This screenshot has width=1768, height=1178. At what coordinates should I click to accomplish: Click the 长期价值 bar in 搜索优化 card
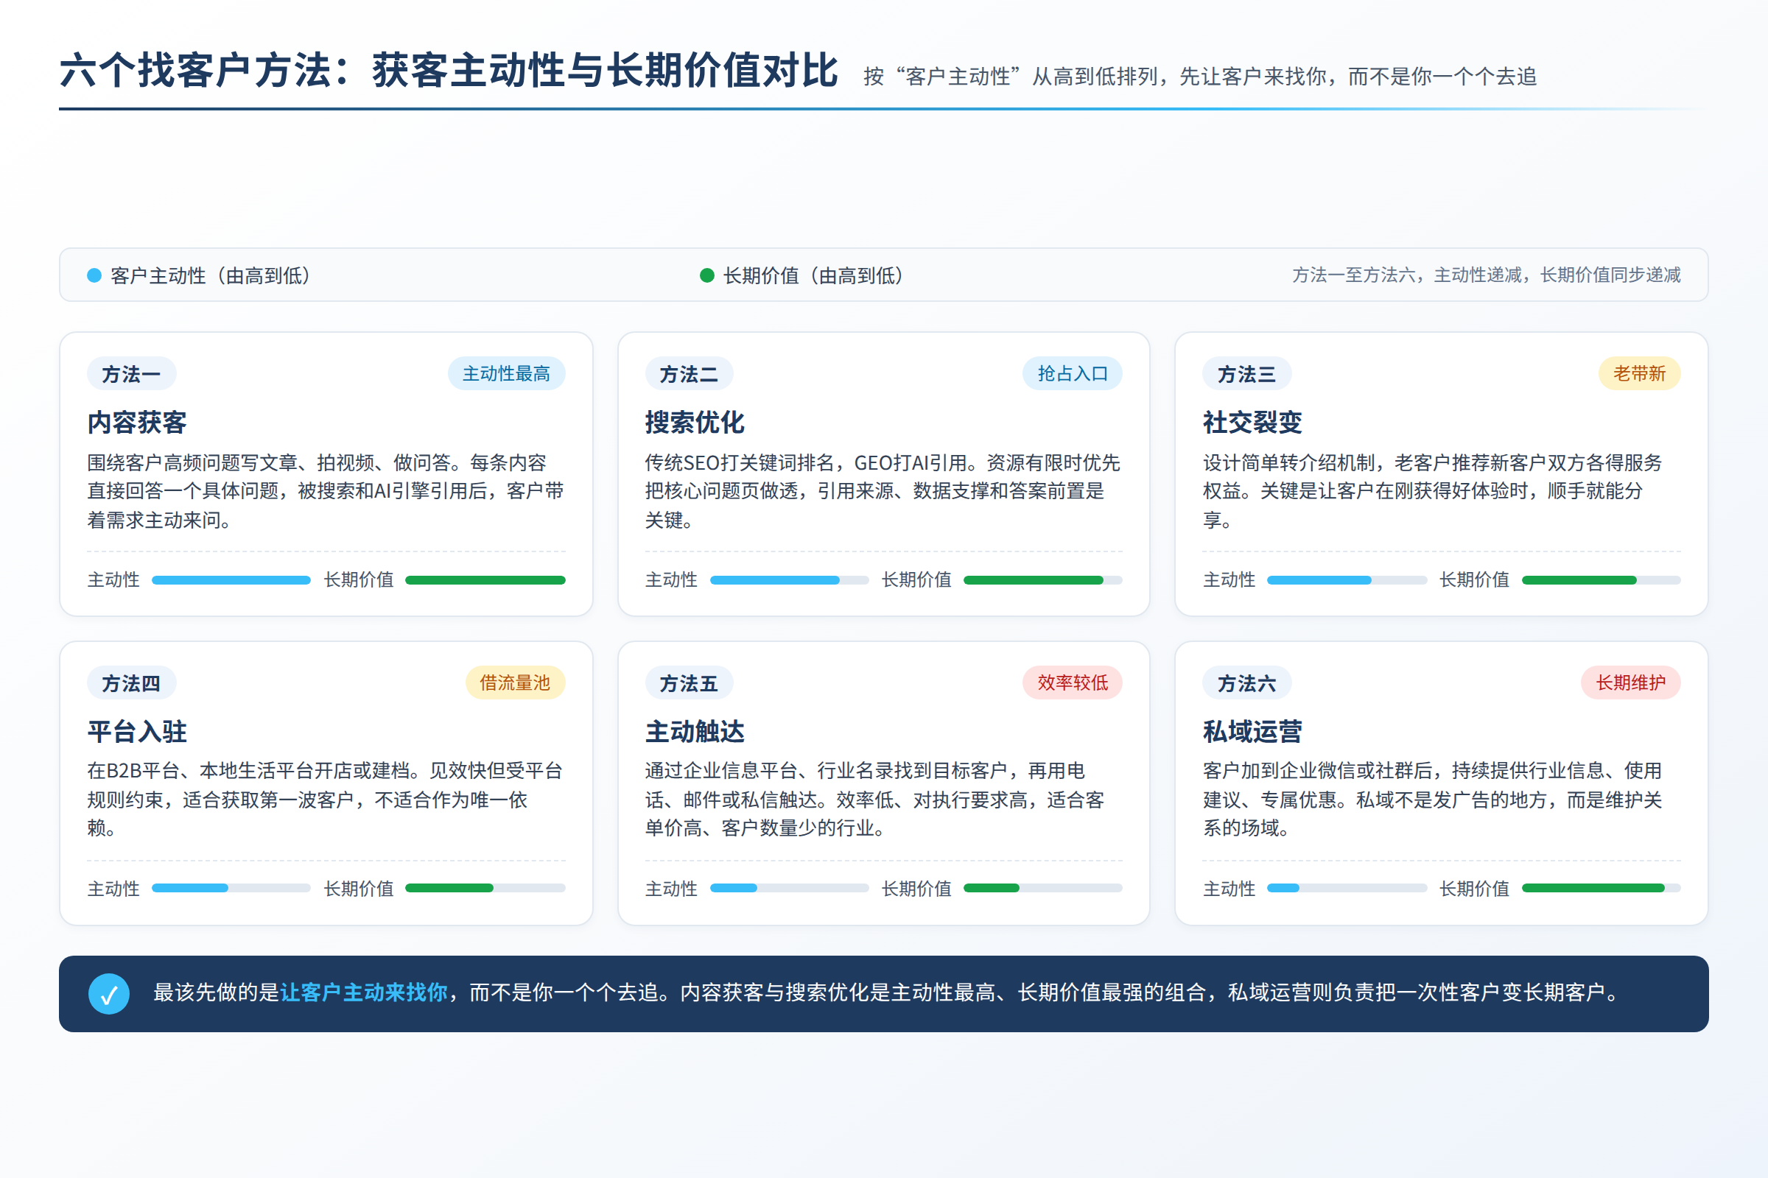click(1042, 580)
